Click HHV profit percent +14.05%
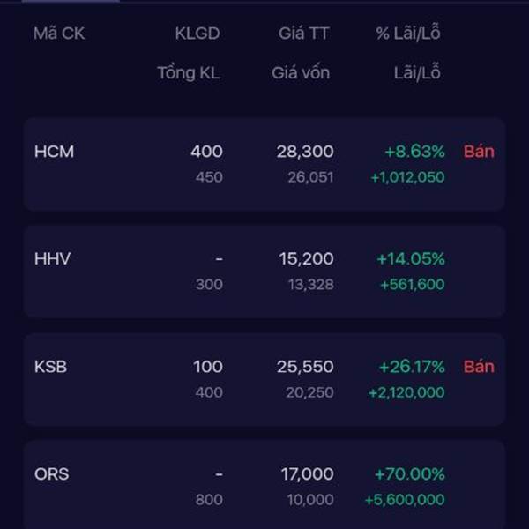The image size is (529, 529). click(411, 259)
